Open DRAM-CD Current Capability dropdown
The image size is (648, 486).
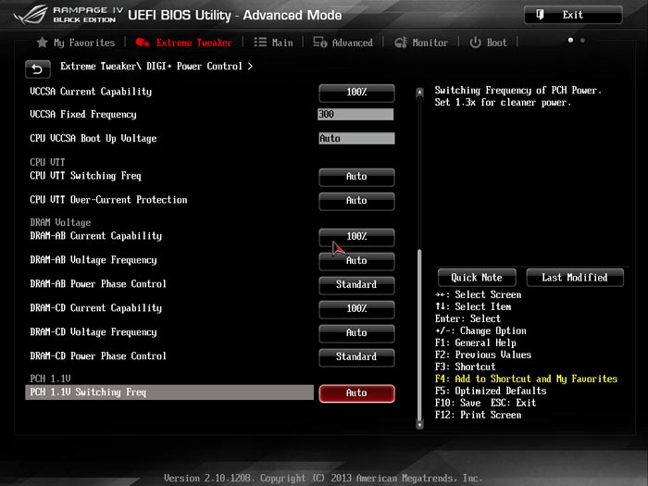(x=356, y=308)
